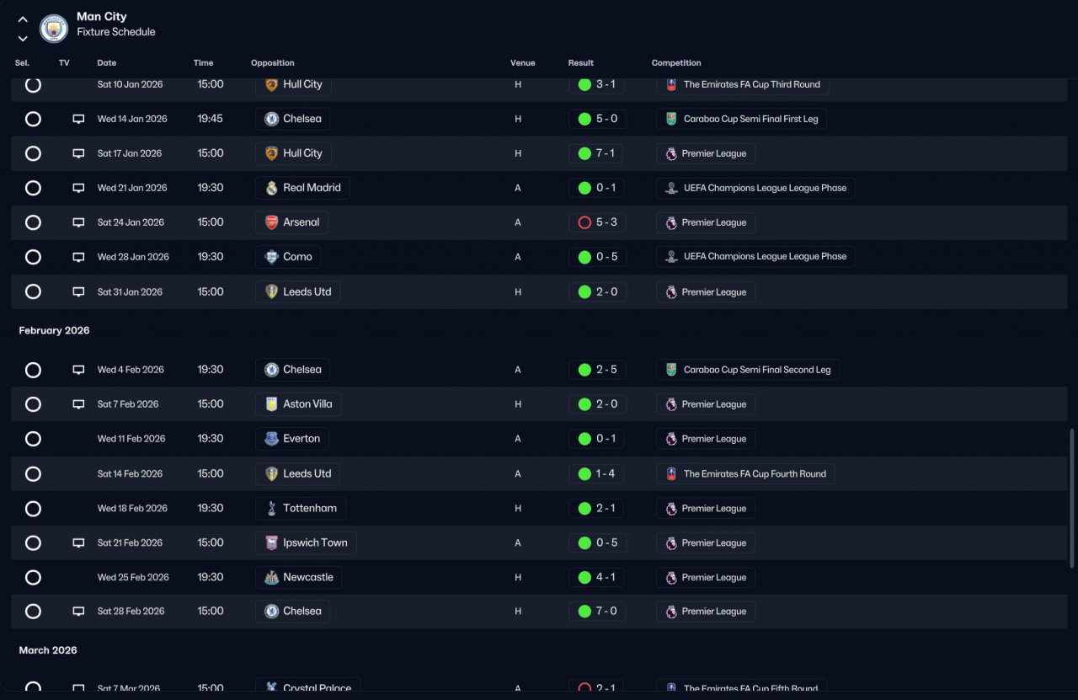This screenshot has height=700, width=1078.
Task: Click the Arsenal club badge icon
Action: pyautogui.click(x=271, y=222)
